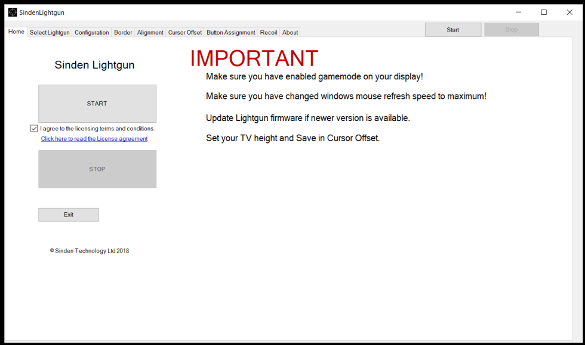585x345 pixels.
Task: Switch to the Cursor Offset tab
Action: click(x=184, y=32)
